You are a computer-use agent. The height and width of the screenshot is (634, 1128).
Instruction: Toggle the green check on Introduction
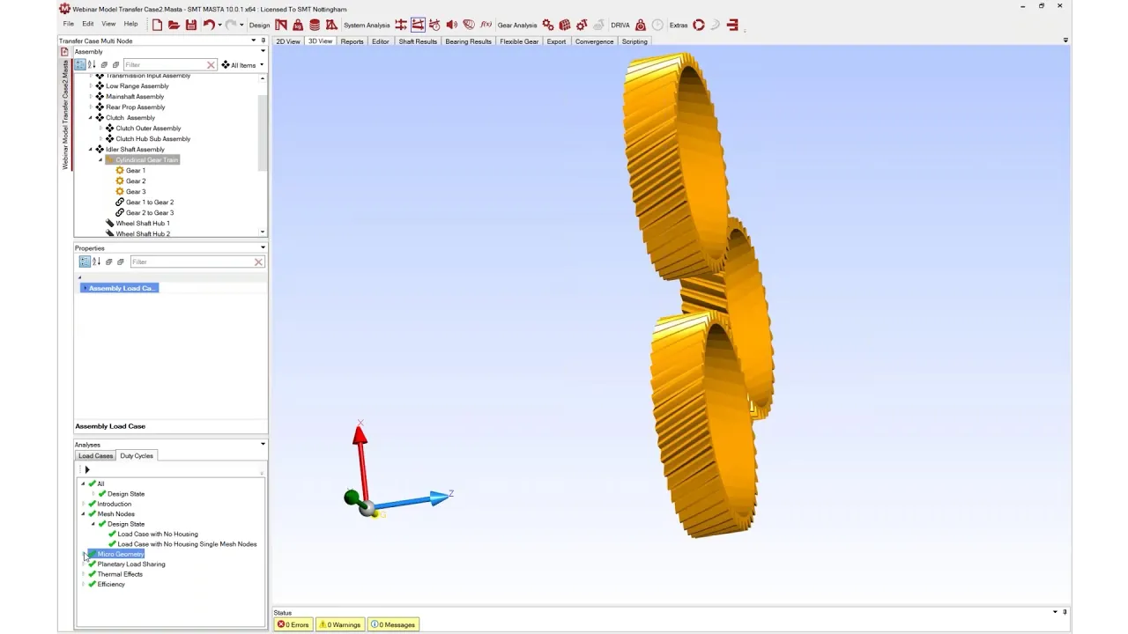click(92, 504)
